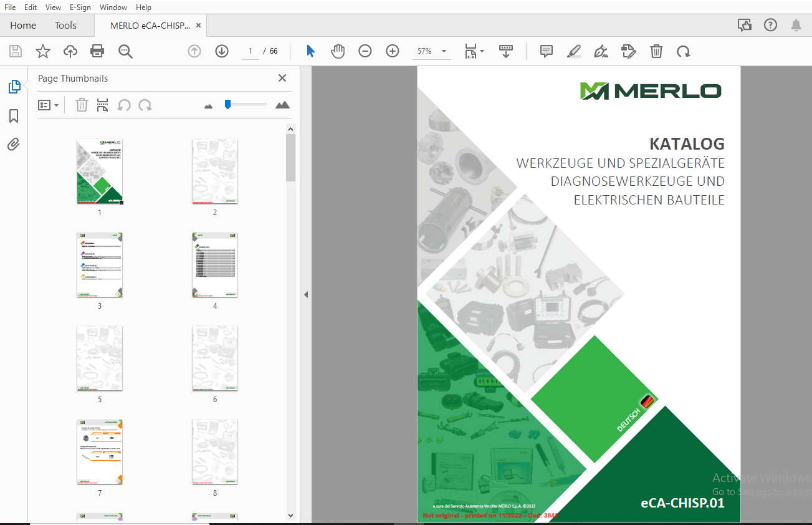This screenshot has height=525, width=812.
Task: Click thumbnail panel scroll down arrow
Action: 290,515
